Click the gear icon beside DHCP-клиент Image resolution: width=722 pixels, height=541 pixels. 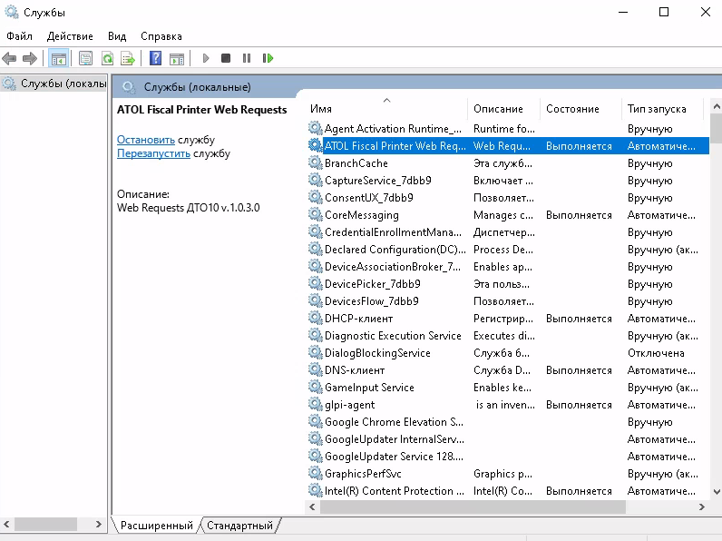315,318
